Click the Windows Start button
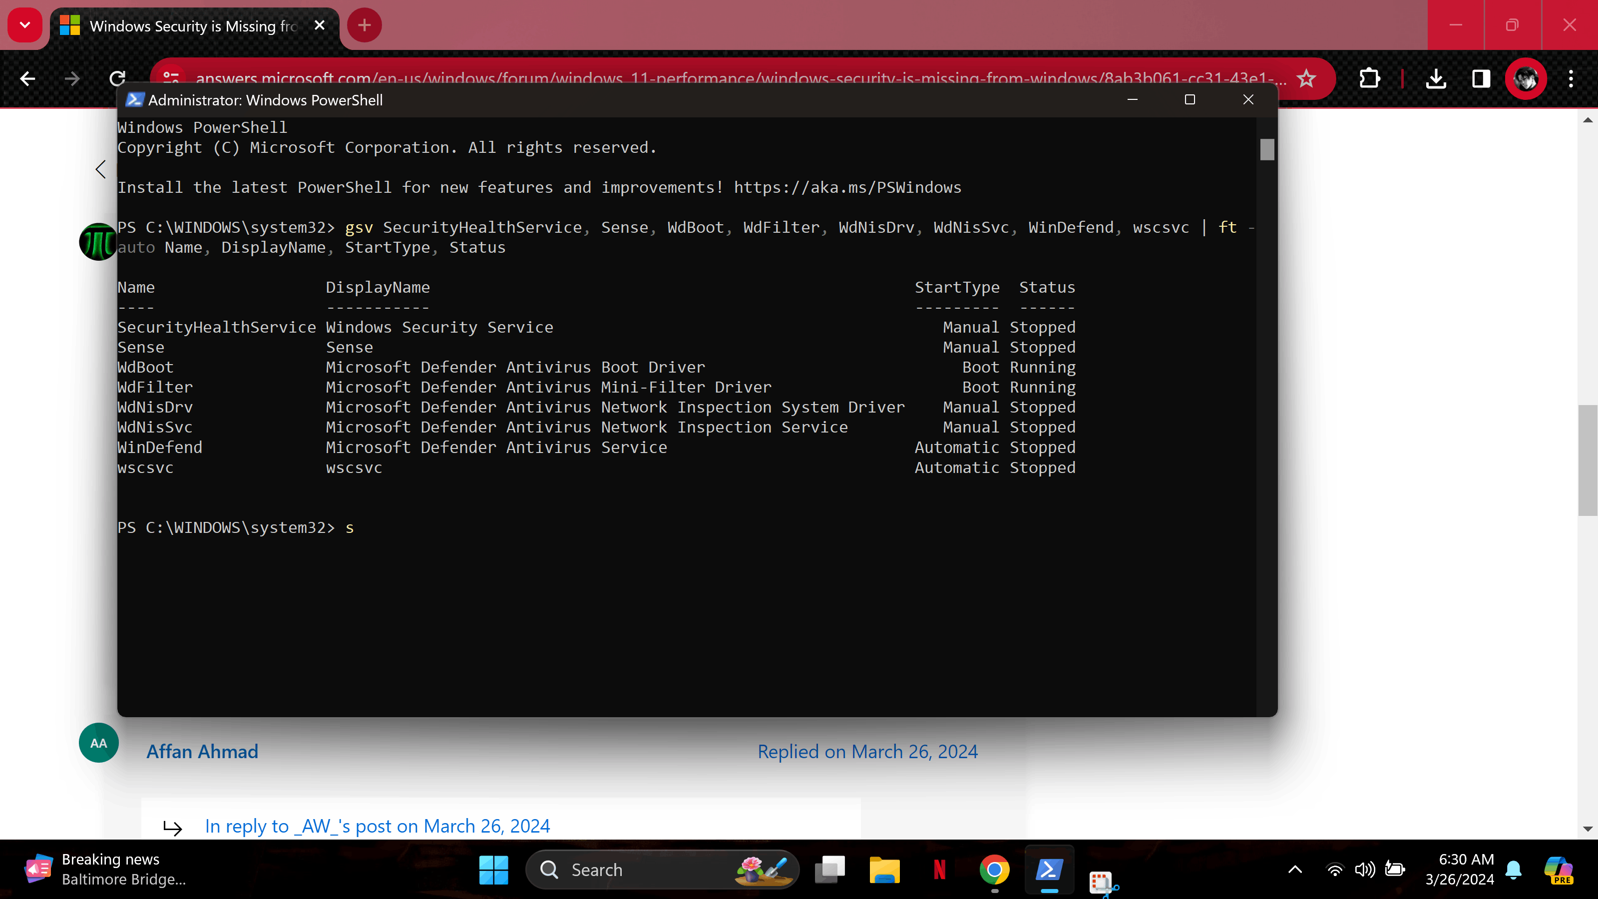 493,870
